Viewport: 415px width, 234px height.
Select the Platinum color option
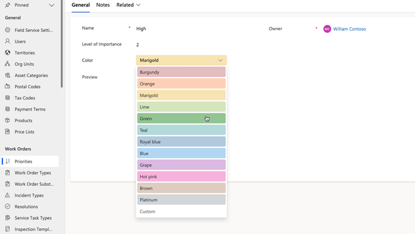(181, 200)
